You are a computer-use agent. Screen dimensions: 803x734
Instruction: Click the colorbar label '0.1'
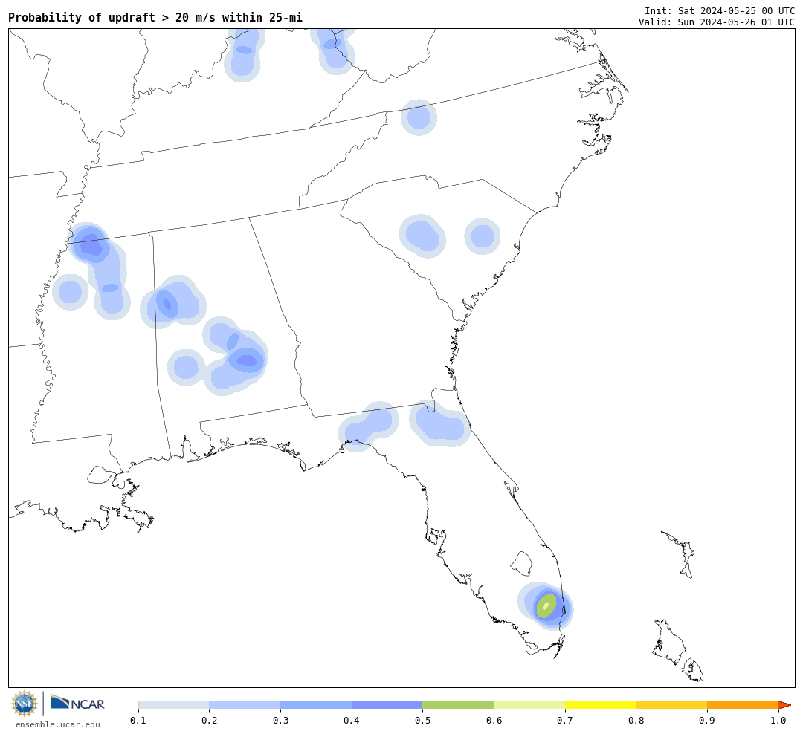pos(138,721)
